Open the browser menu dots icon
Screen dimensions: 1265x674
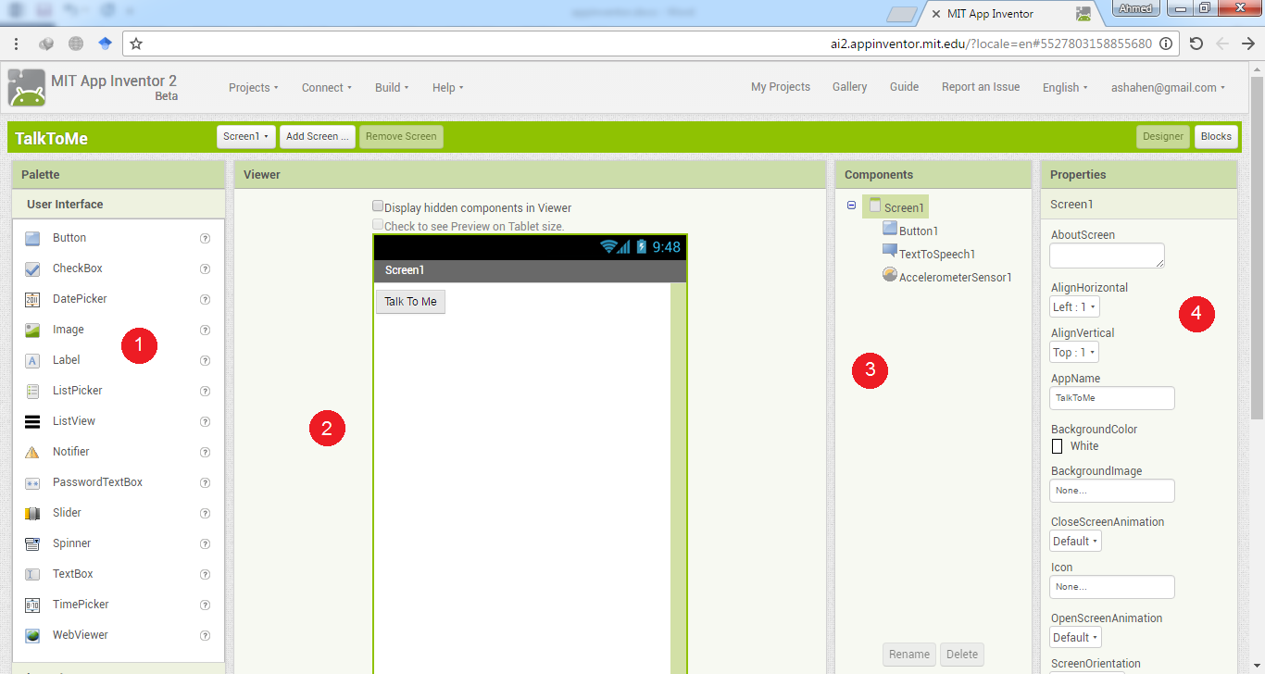(17, 44)
